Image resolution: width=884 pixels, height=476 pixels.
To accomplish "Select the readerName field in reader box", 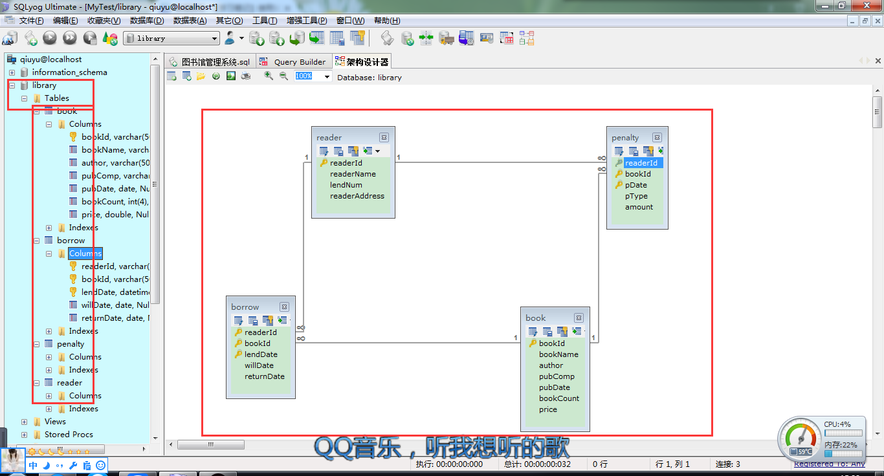I will click(353, 174).
